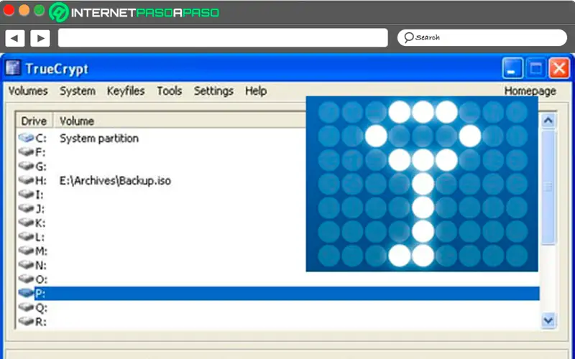Click the M: drive icon
The height and width of the screenshot is (359, 575).
click(x=26, y=251)
